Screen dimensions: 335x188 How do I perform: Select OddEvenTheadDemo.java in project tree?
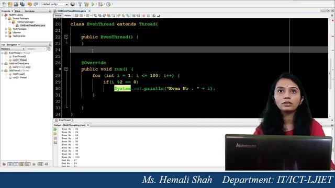[x=32, y=26]
